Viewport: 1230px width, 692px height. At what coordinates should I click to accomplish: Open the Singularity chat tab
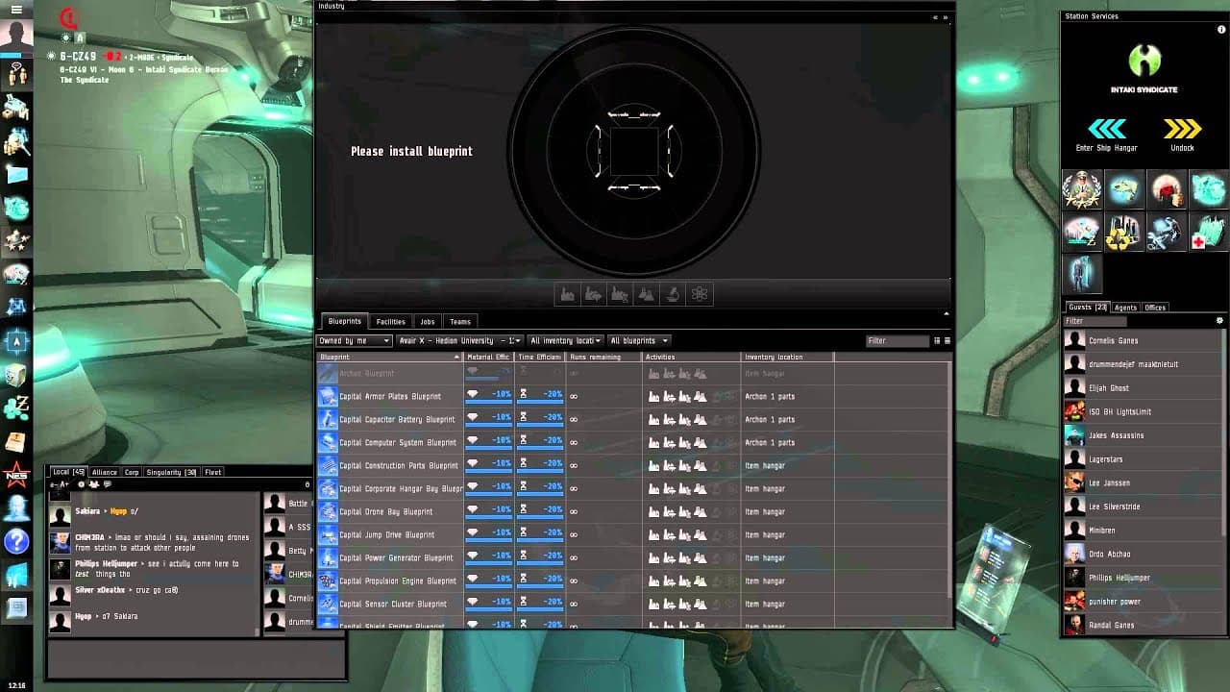[171, 472]
